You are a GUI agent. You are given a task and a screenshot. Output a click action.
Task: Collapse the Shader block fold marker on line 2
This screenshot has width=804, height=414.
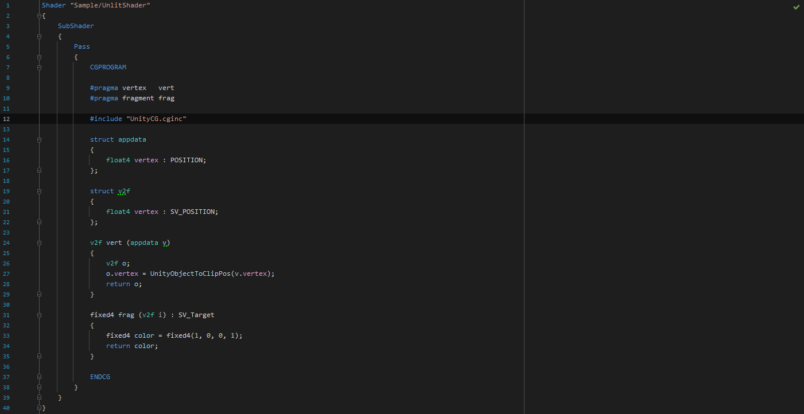click(x=39, y=15)
